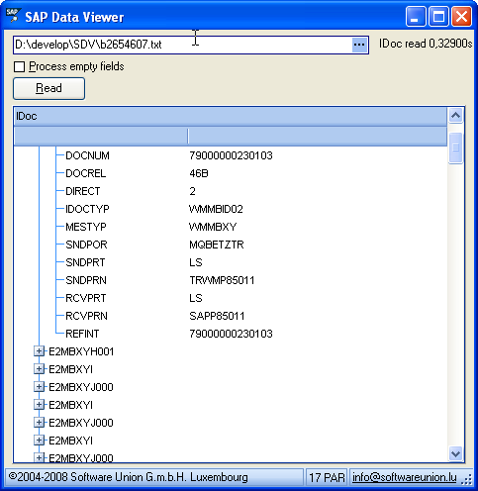The width and height of the screenshot is (478, 491).
Task: Click the SAP Data Viewer title bar icon
Action: click(13, 15)
